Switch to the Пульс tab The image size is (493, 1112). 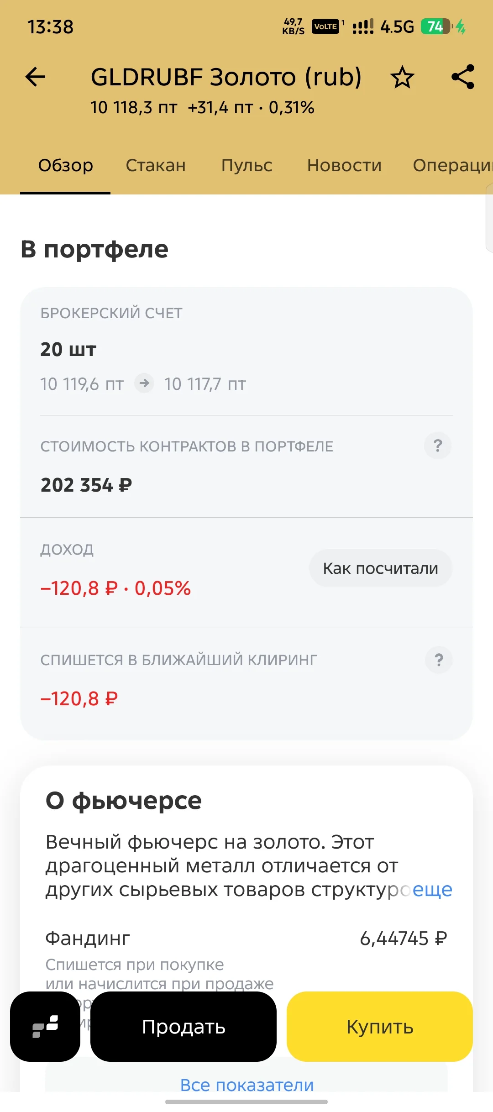click(x=246, y=165)
